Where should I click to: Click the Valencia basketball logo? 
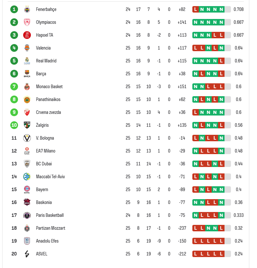pos(27,48)
